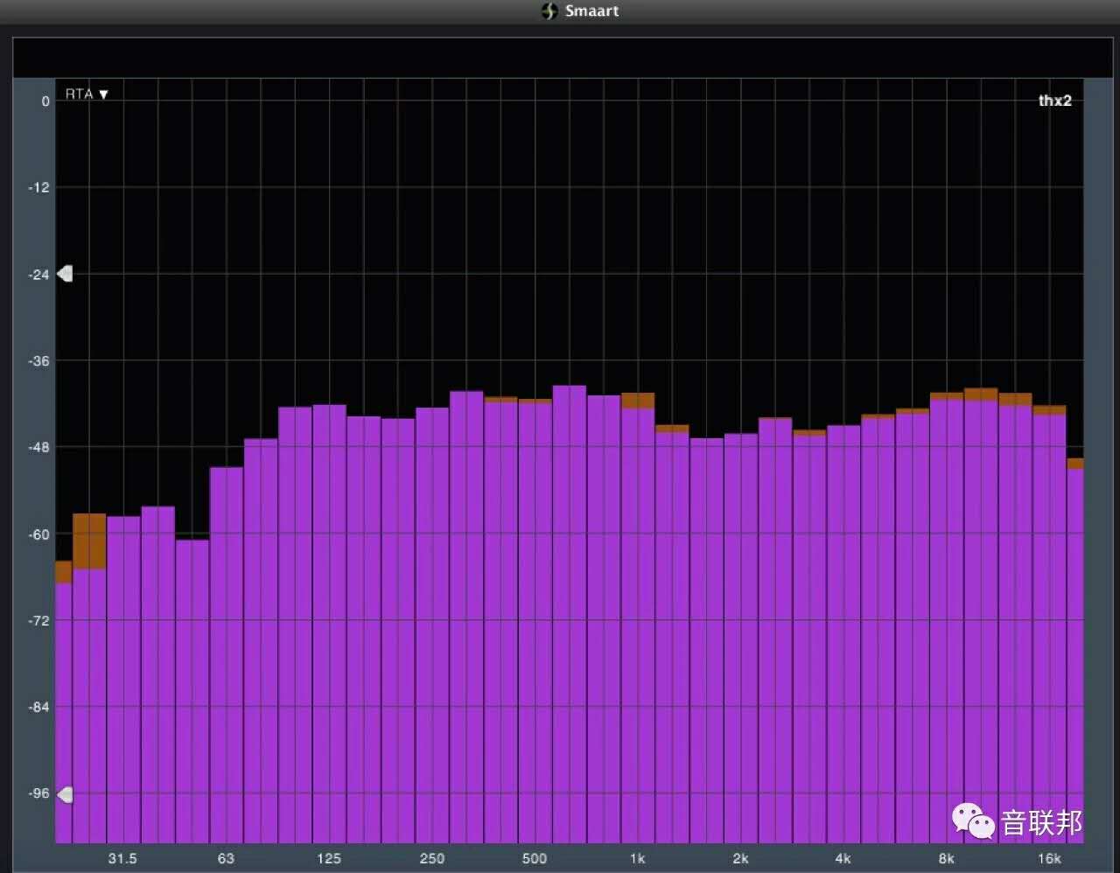Click the black banner strip above the graph

(x=560, y=58)
